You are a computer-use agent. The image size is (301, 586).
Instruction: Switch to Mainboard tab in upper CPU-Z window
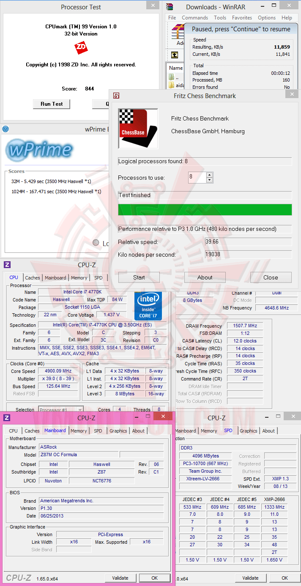tap(55, 278)
